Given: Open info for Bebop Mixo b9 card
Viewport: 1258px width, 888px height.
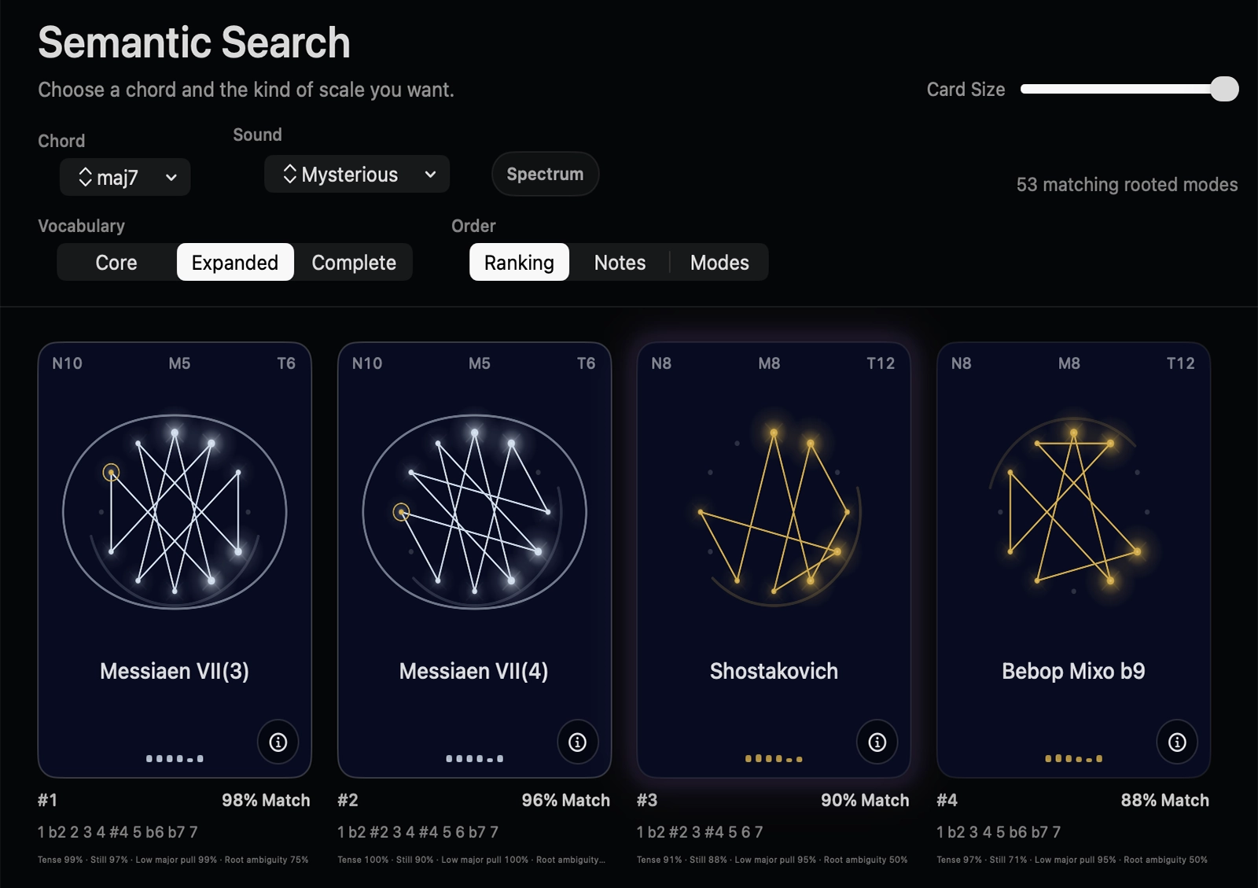Looking at the screenshot, I should pyautogui.click(x=1177, y=742).
